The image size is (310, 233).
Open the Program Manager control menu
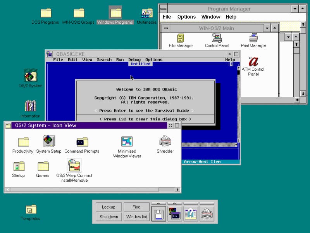coord(163,9)
